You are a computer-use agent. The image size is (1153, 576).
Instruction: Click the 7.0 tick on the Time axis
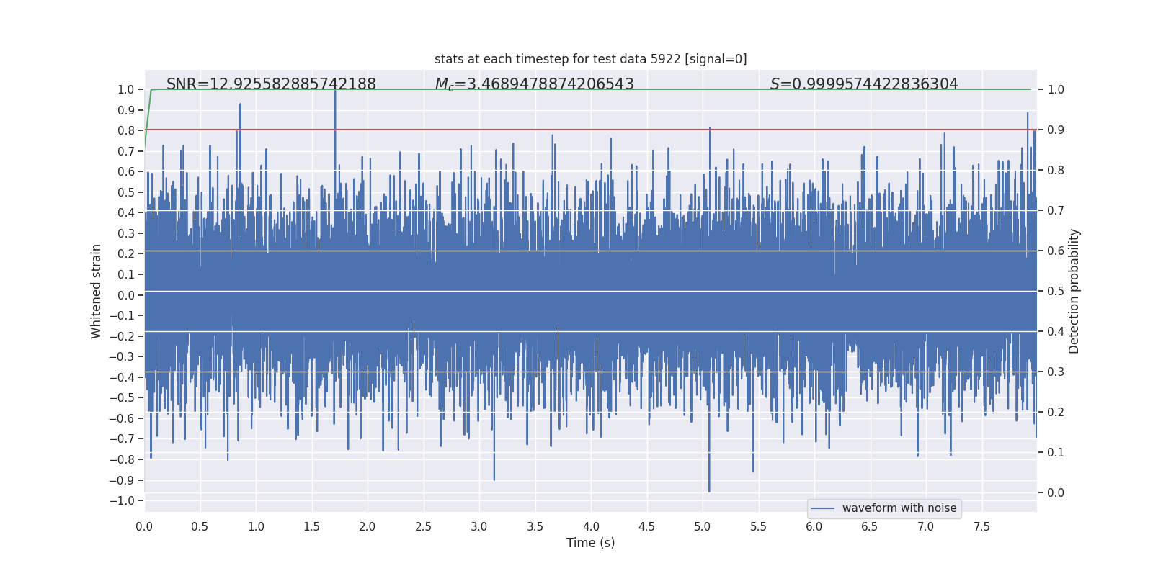(926, 527)
